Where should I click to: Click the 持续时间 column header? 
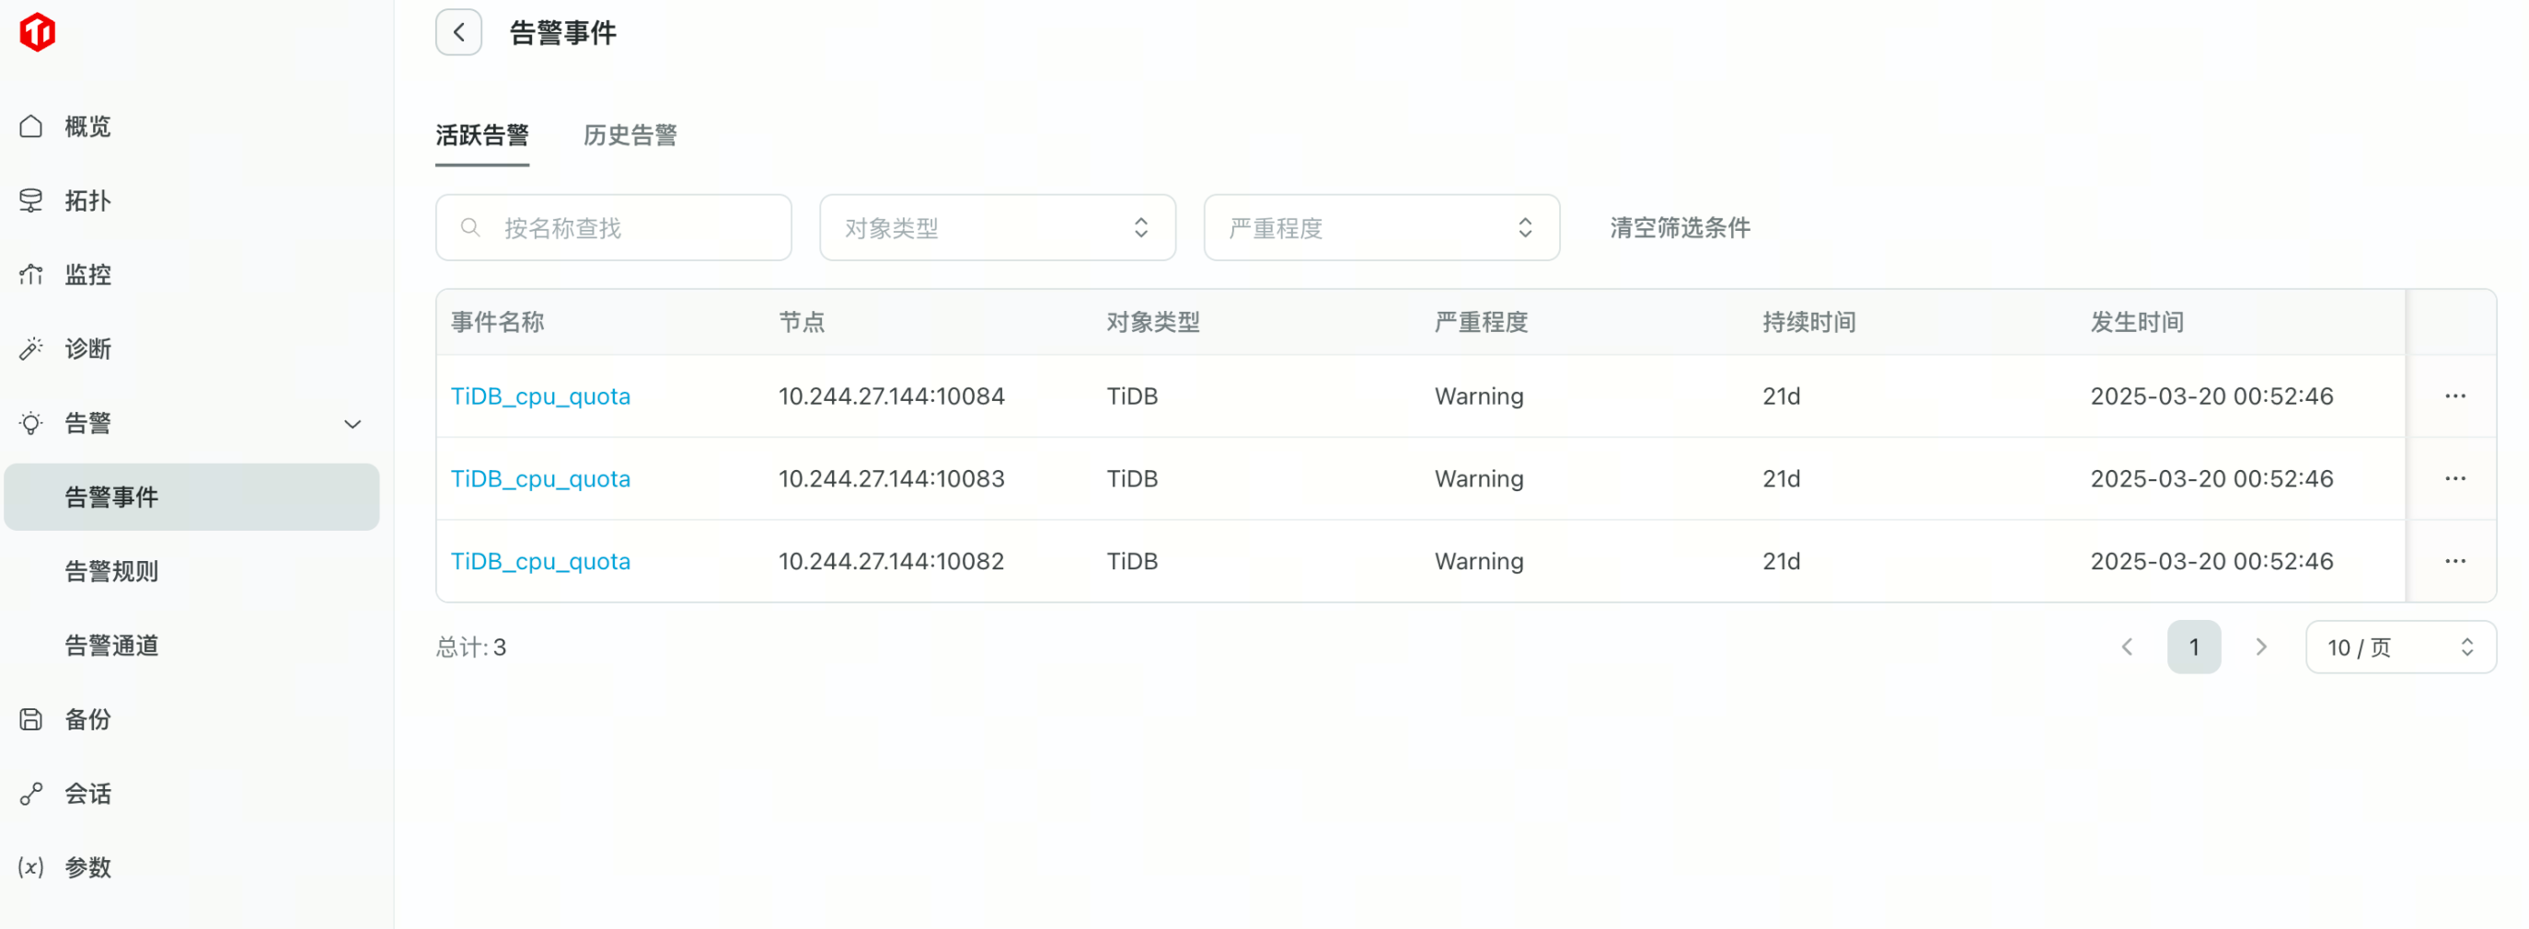pos(1809,322)
